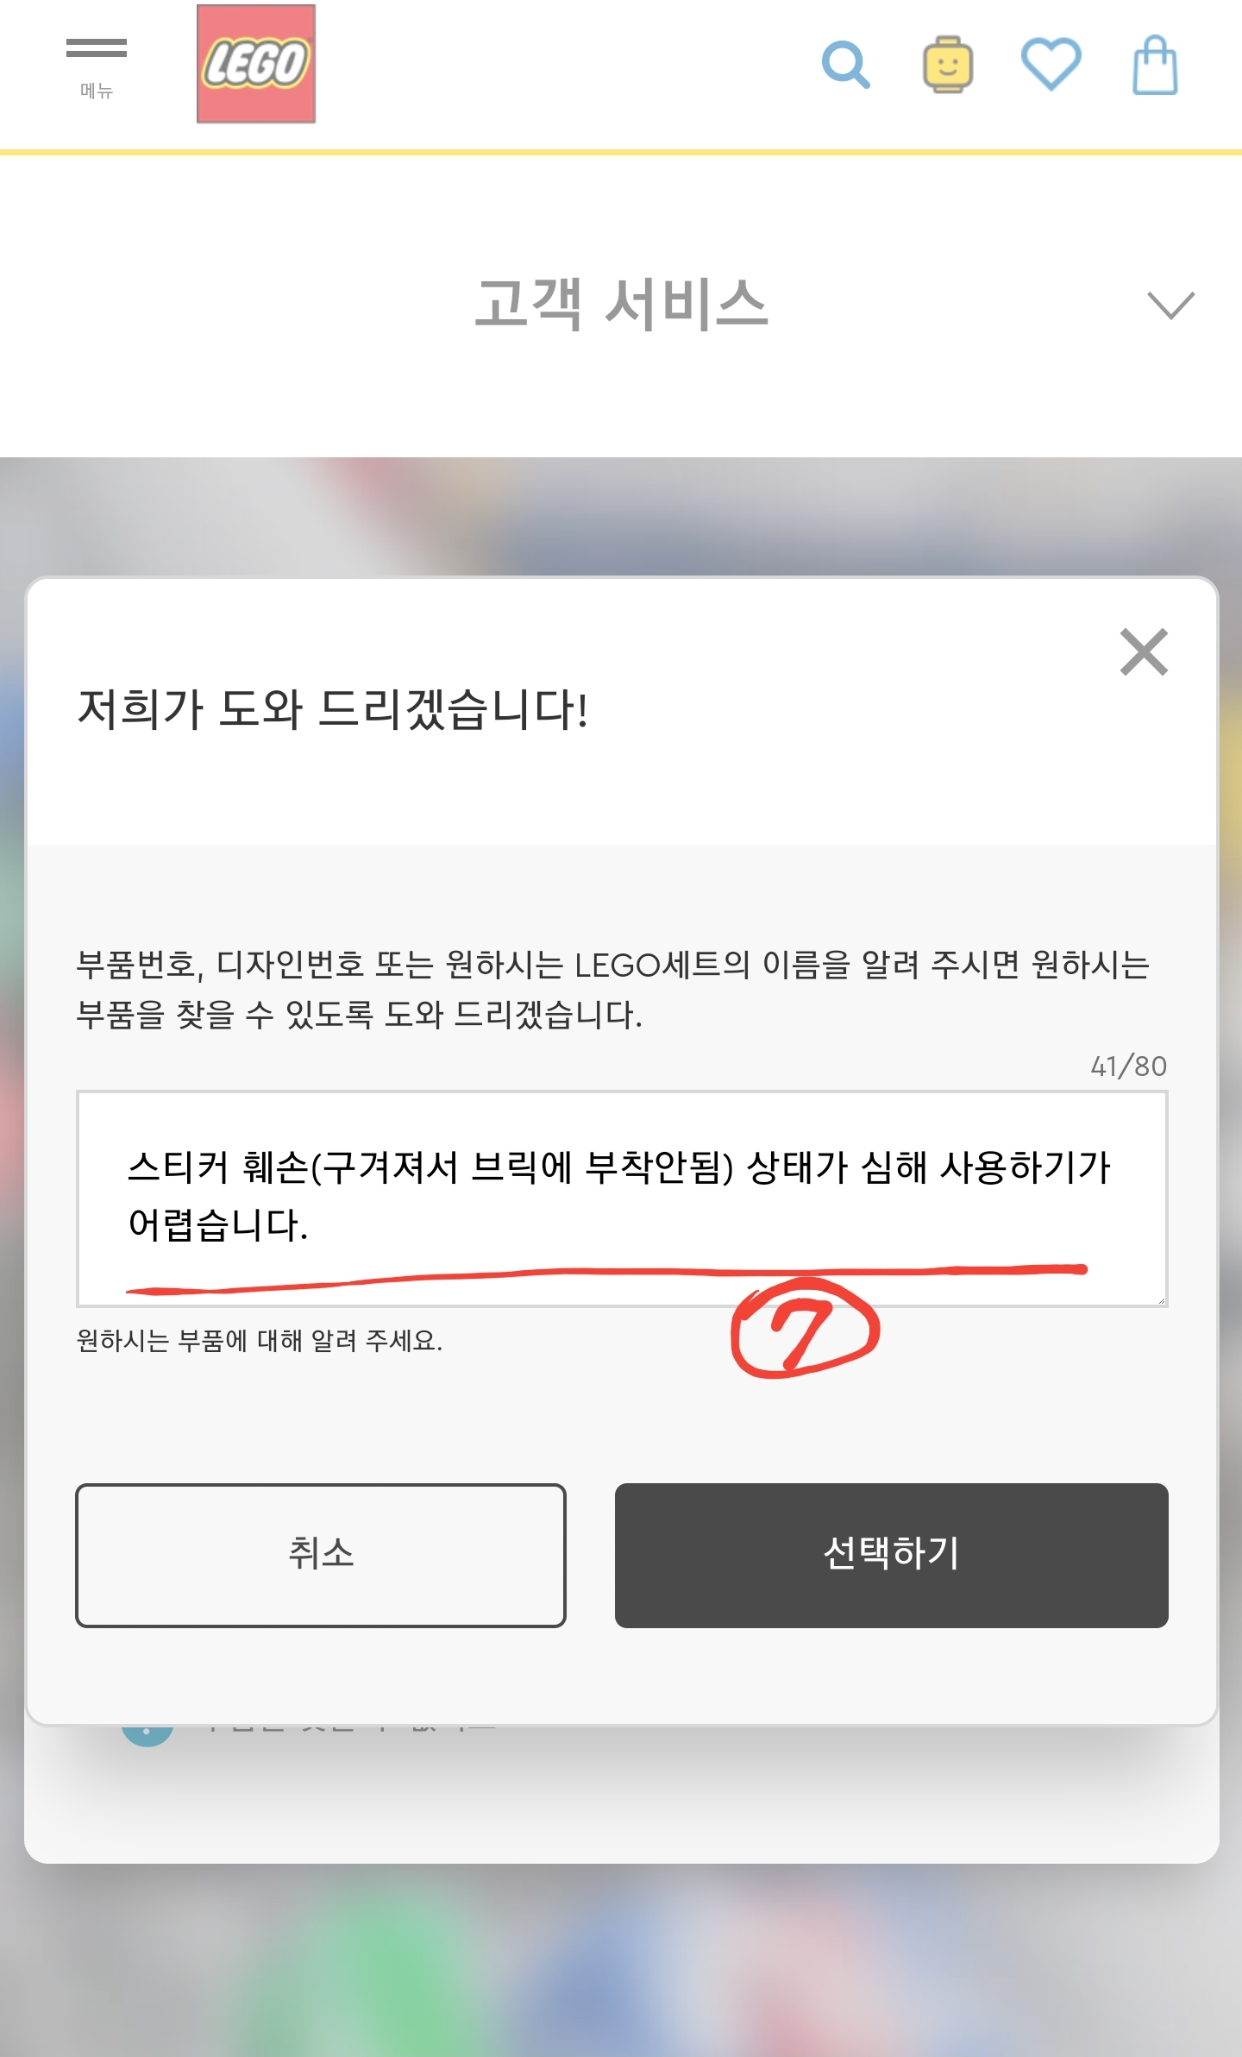Expand the 고객 서비스 chevron
The width and height of the screenshot is (1242, 2057).
click(x=1170, y=305)
